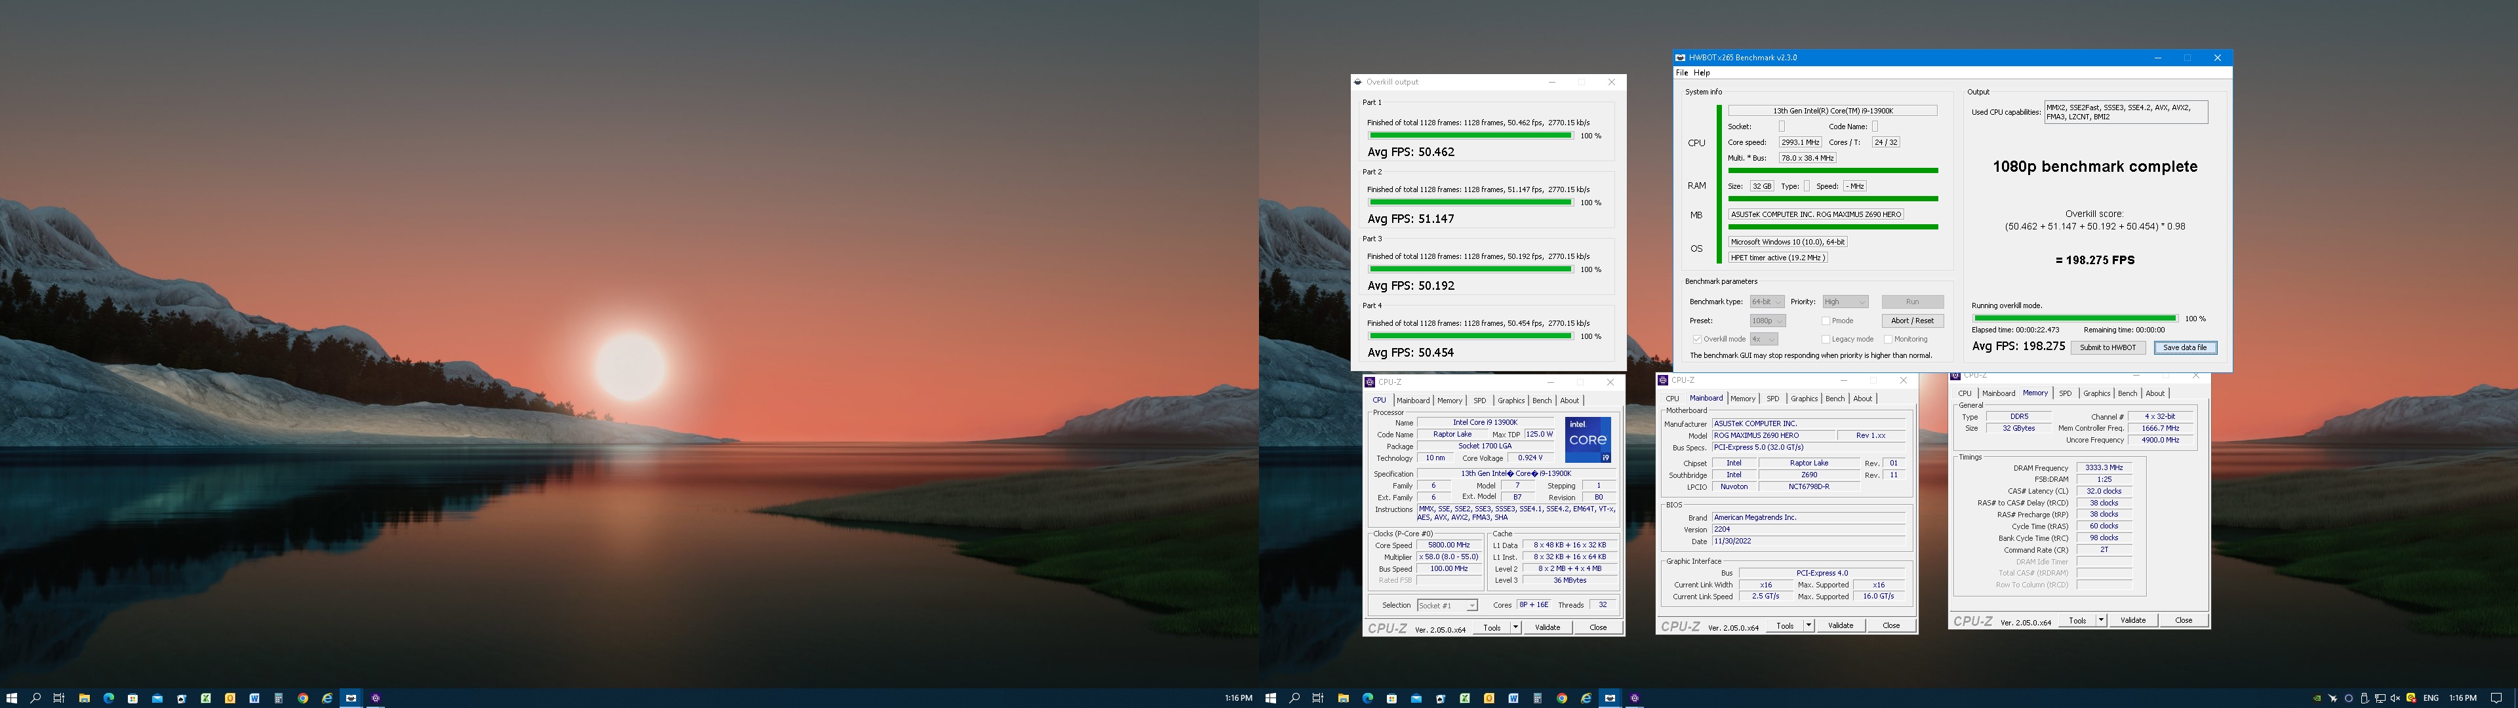Click the muted volume tray icon
The width and height of the screenshot is (2518, 708).
(x=2395, y=698)
